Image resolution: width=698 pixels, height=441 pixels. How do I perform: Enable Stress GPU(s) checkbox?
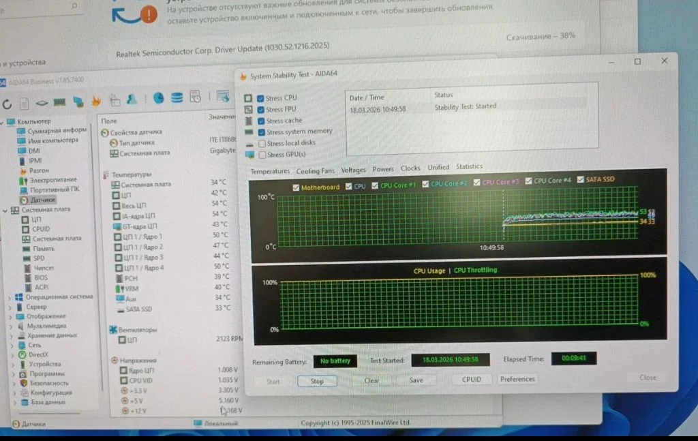pos(262,155)
